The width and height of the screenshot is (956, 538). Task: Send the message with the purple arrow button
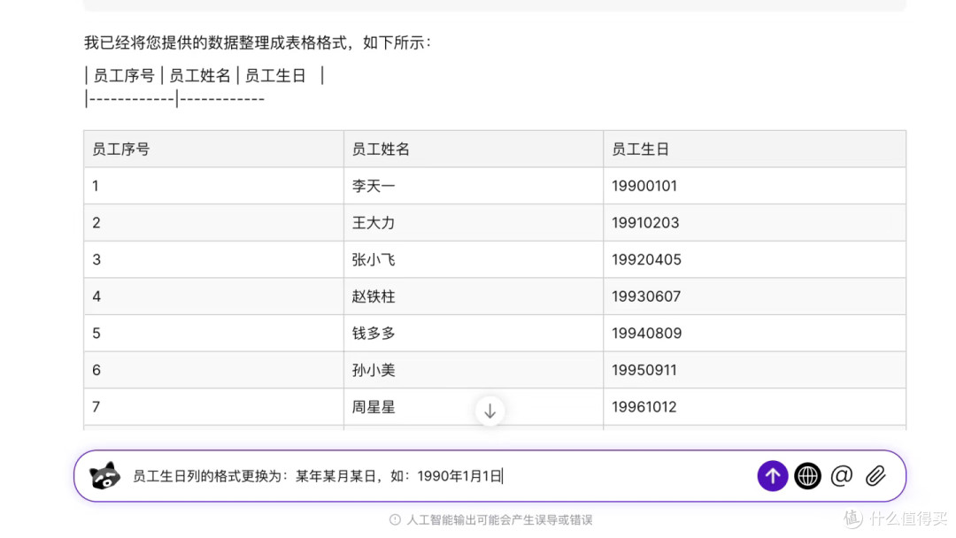[773, 476]
